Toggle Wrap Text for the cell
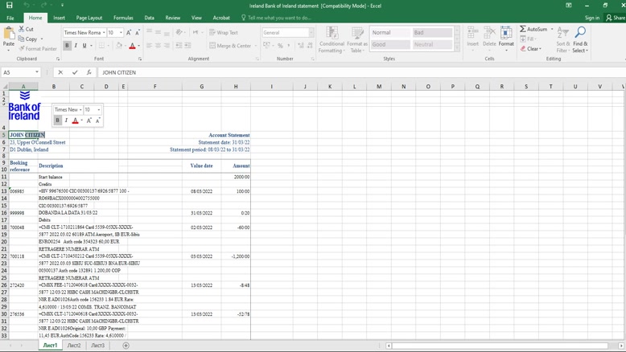This screenshot has height=352, width=626. pos(224,33)
